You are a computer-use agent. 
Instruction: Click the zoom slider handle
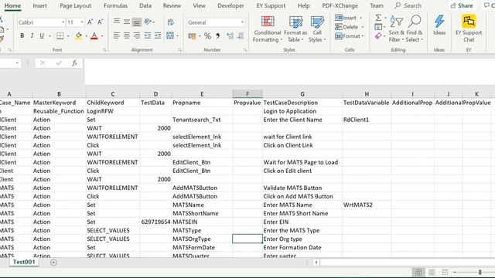click(480, 272)
